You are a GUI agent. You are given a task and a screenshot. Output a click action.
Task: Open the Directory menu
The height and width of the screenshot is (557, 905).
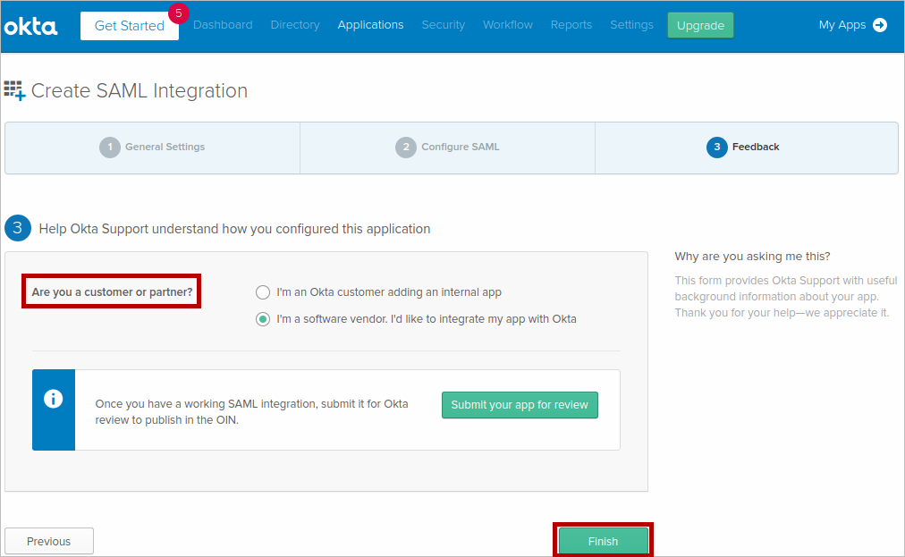click(x=295, y=25)
